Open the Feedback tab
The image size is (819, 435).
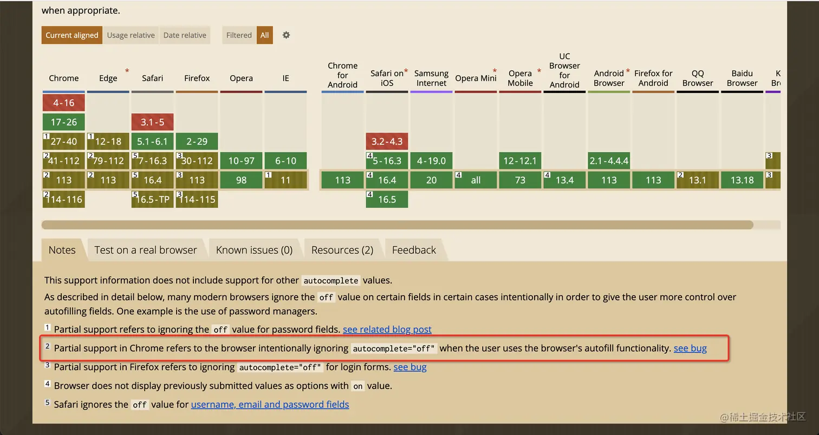tap(414, 250)
